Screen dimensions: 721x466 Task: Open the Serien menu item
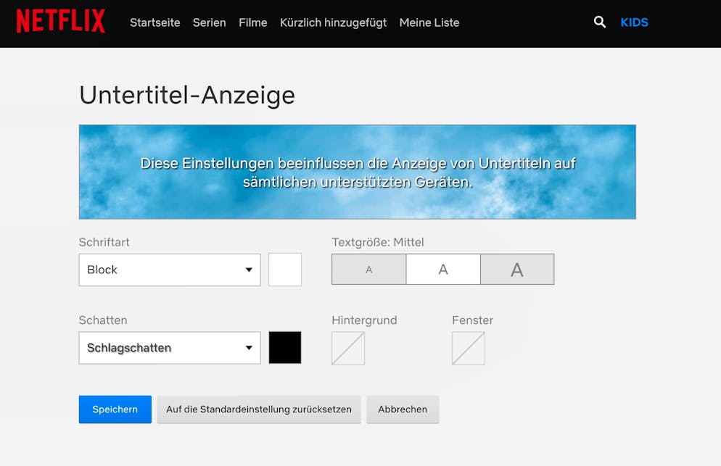[x=209, y=22]
